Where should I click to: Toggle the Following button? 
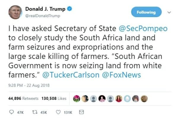pyautogui.click(x=146, y=12)
